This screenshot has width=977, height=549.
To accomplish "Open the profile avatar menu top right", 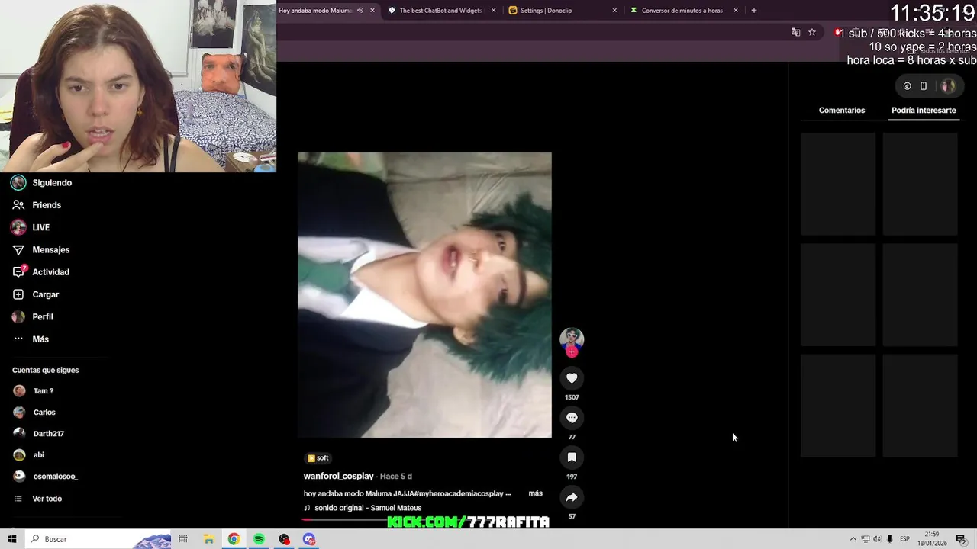I will [948, 86].
